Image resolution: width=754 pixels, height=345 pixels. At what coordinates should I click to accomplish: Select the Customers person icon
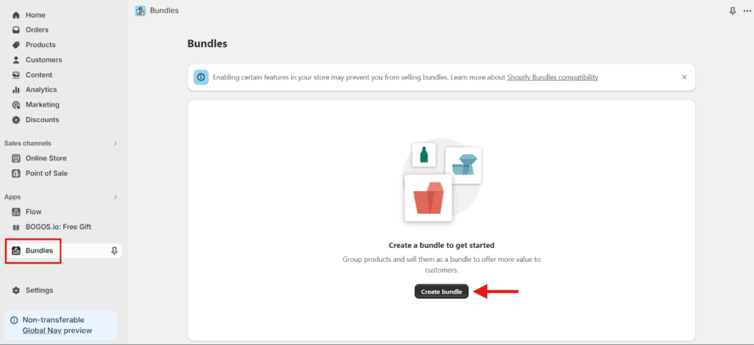pyautogui.click(x=16, y=60)
